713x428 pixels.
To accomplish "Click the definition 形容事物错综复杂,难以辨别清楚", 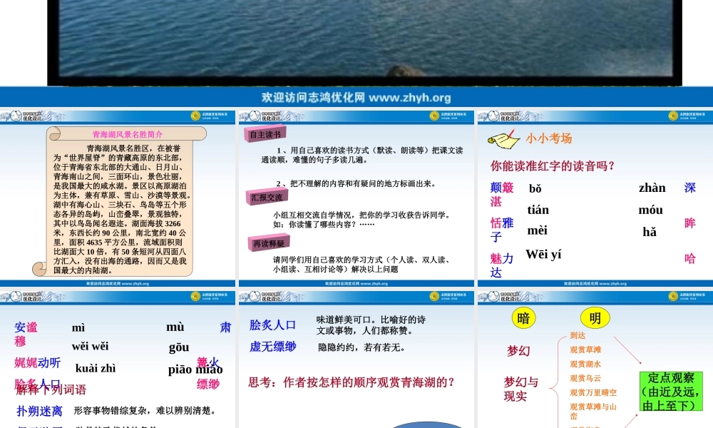I will (x=145, y=411).
